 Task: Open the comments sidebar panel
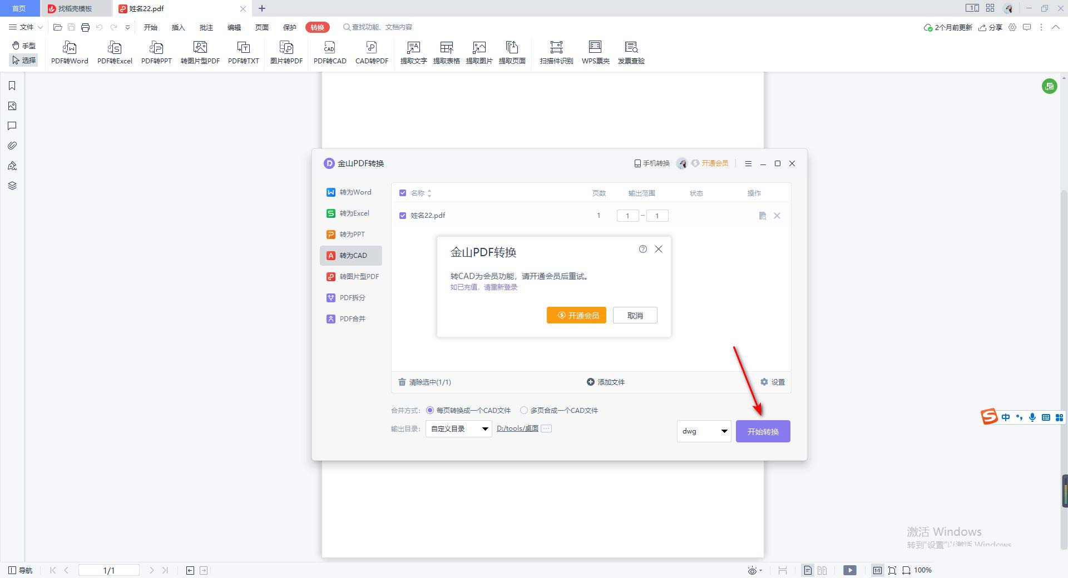12,126
